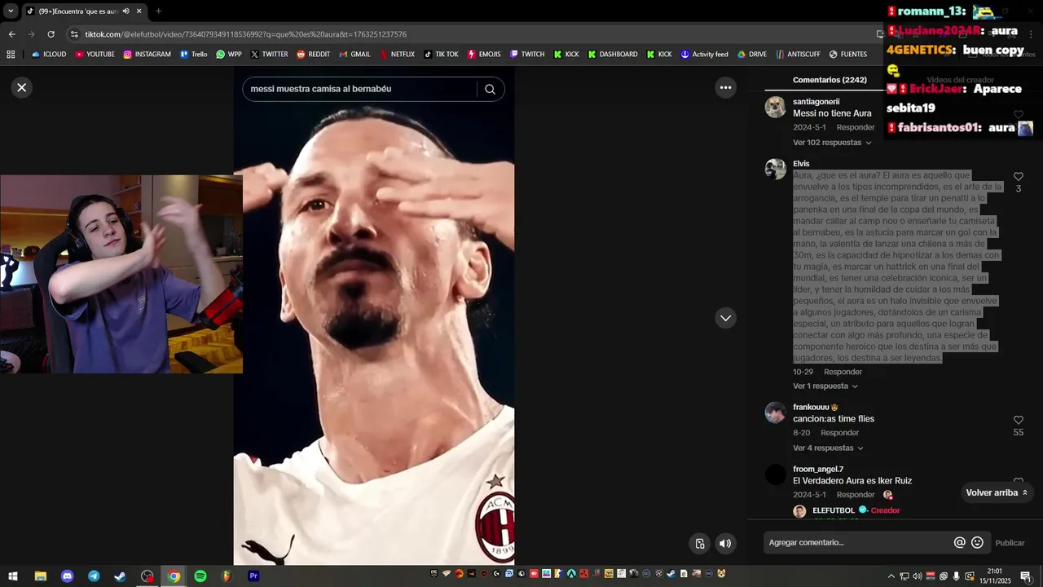
Task: Open the emoji picker in comment box
Action: pyautogui.click(x=977, y=542)
